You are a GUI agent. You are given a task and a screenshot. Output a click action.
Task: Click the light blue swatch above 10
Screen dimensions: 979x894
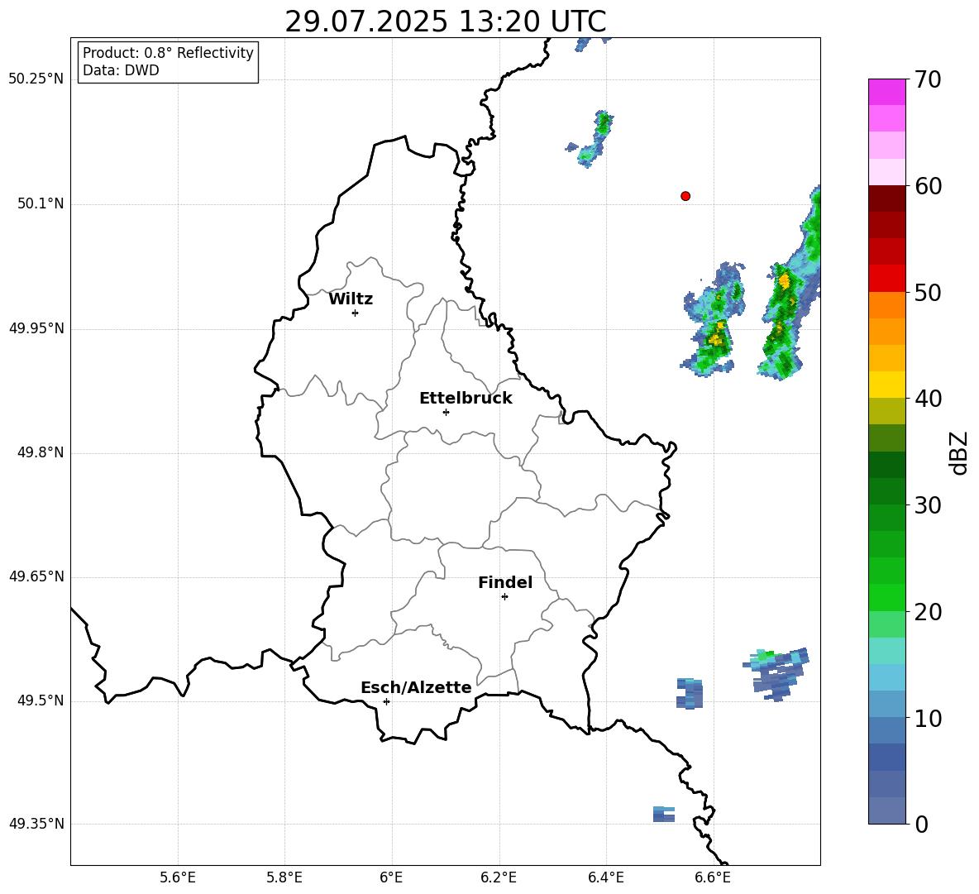tap(886, 704)
